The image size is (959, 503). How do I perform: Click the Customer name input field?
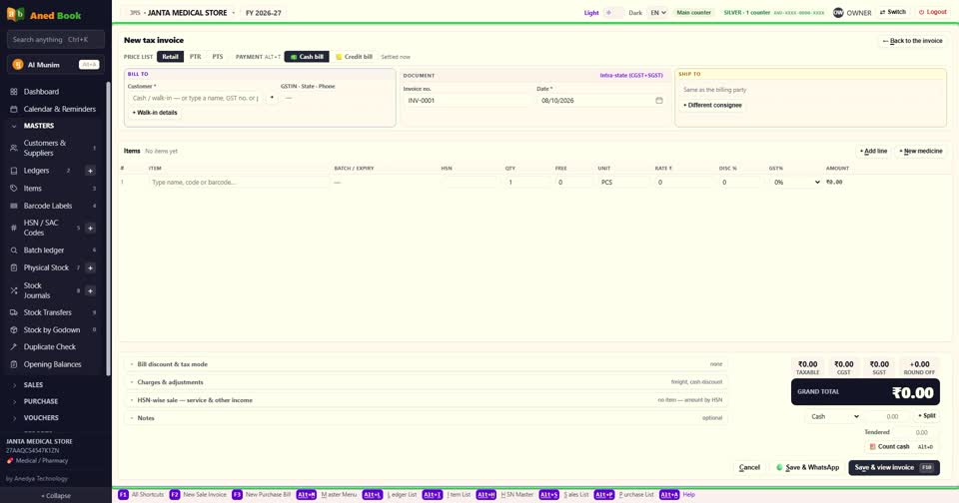(196, 98)
